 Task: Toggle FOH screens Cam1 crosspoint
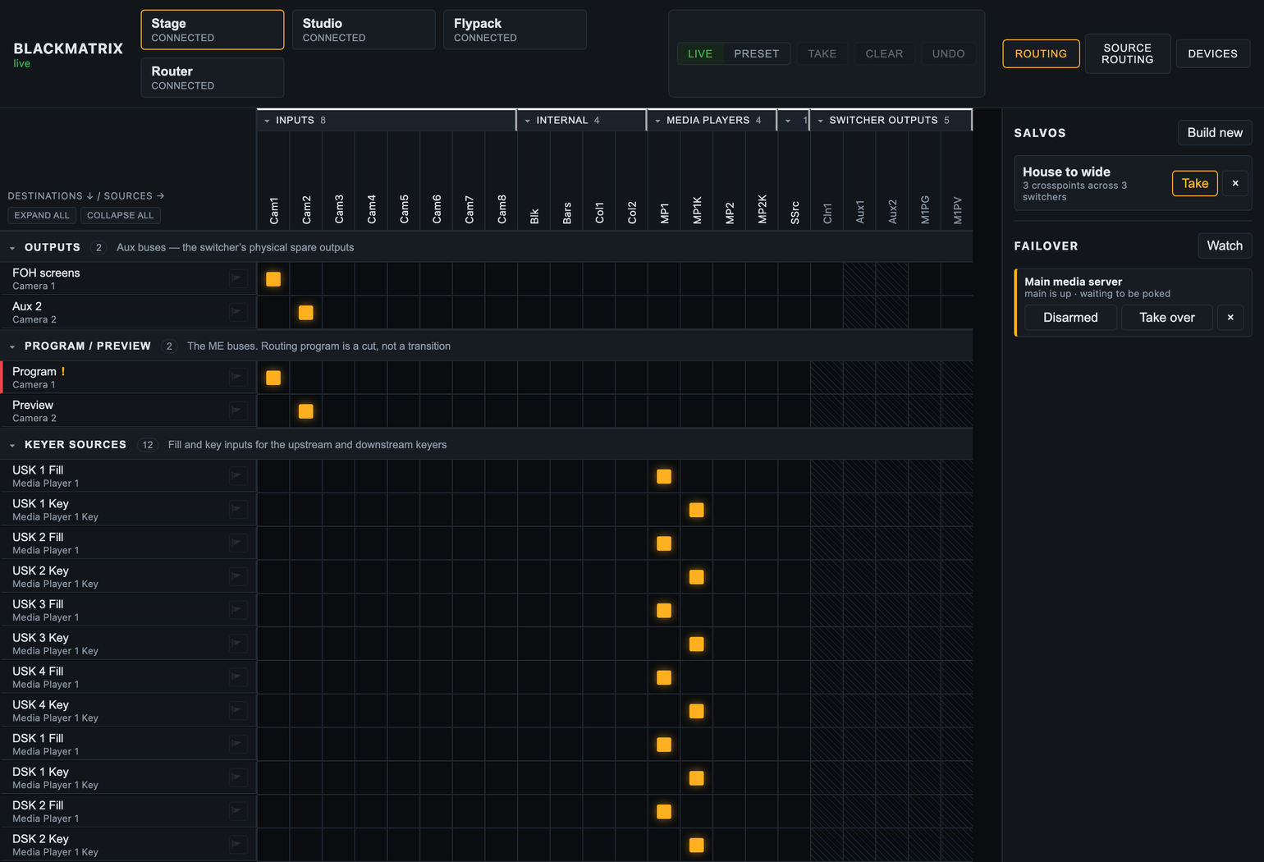click(x=273, y=279)
